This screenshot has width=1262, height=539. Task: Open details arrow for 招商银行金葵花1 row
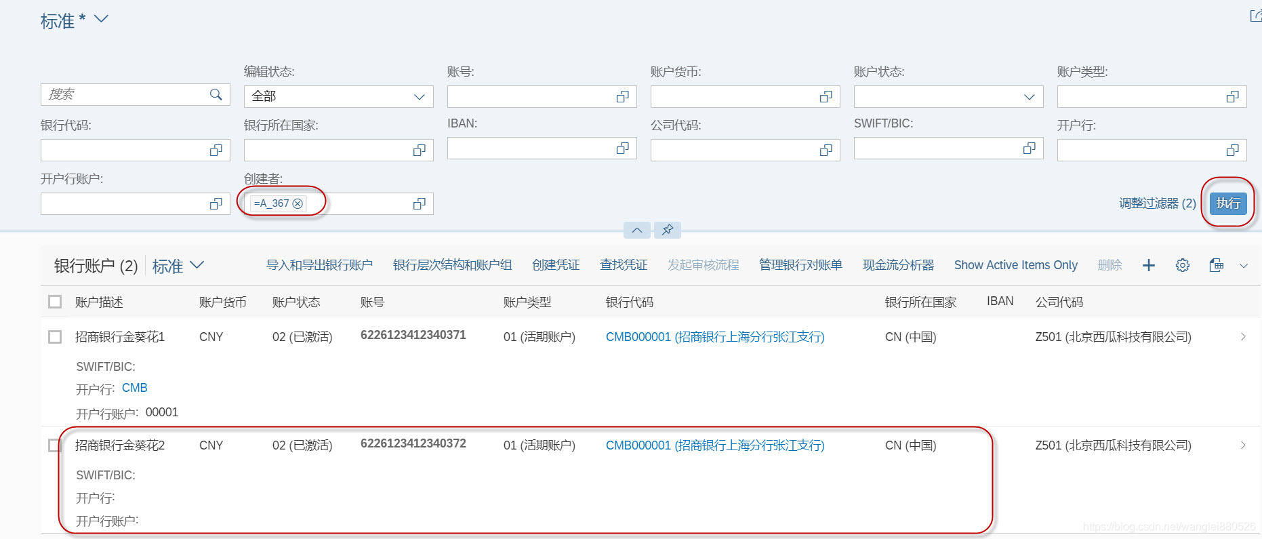[1243, 337]
